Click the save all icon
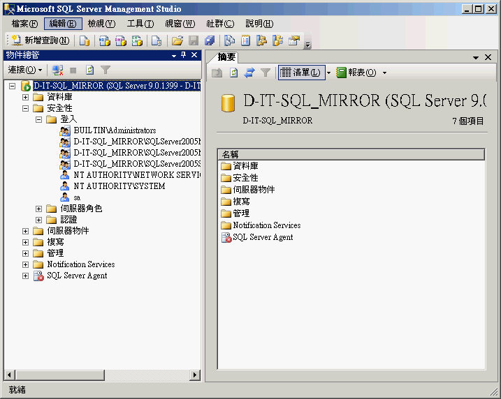This screenshot has width=501, height=399. 210,40
